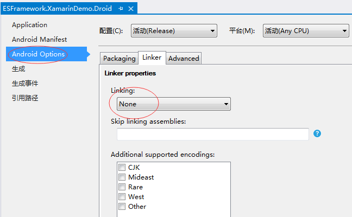The image size is (352, 217).
Task: Open the Advanced tab
Action: [184, 59]
